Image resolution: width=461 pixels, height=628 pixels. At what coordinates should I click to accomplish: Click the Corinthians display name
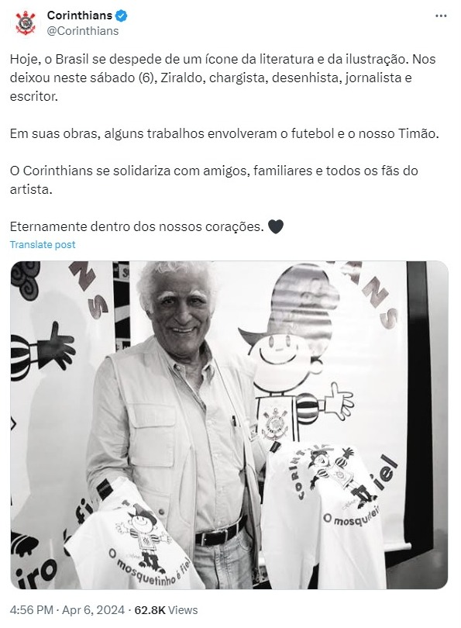coord(80,16)
